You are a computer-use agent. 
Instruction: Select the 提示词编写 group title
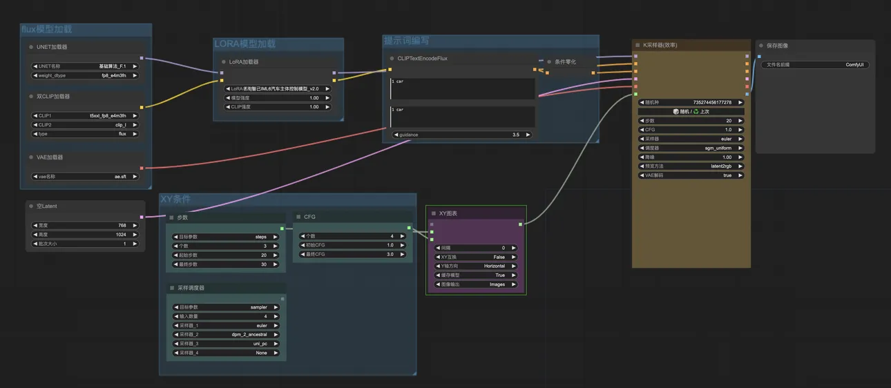[407, 41]
